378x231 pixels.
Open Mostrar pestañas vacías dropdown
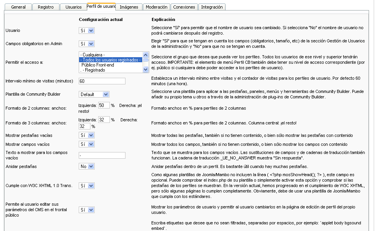coord(87,135)
